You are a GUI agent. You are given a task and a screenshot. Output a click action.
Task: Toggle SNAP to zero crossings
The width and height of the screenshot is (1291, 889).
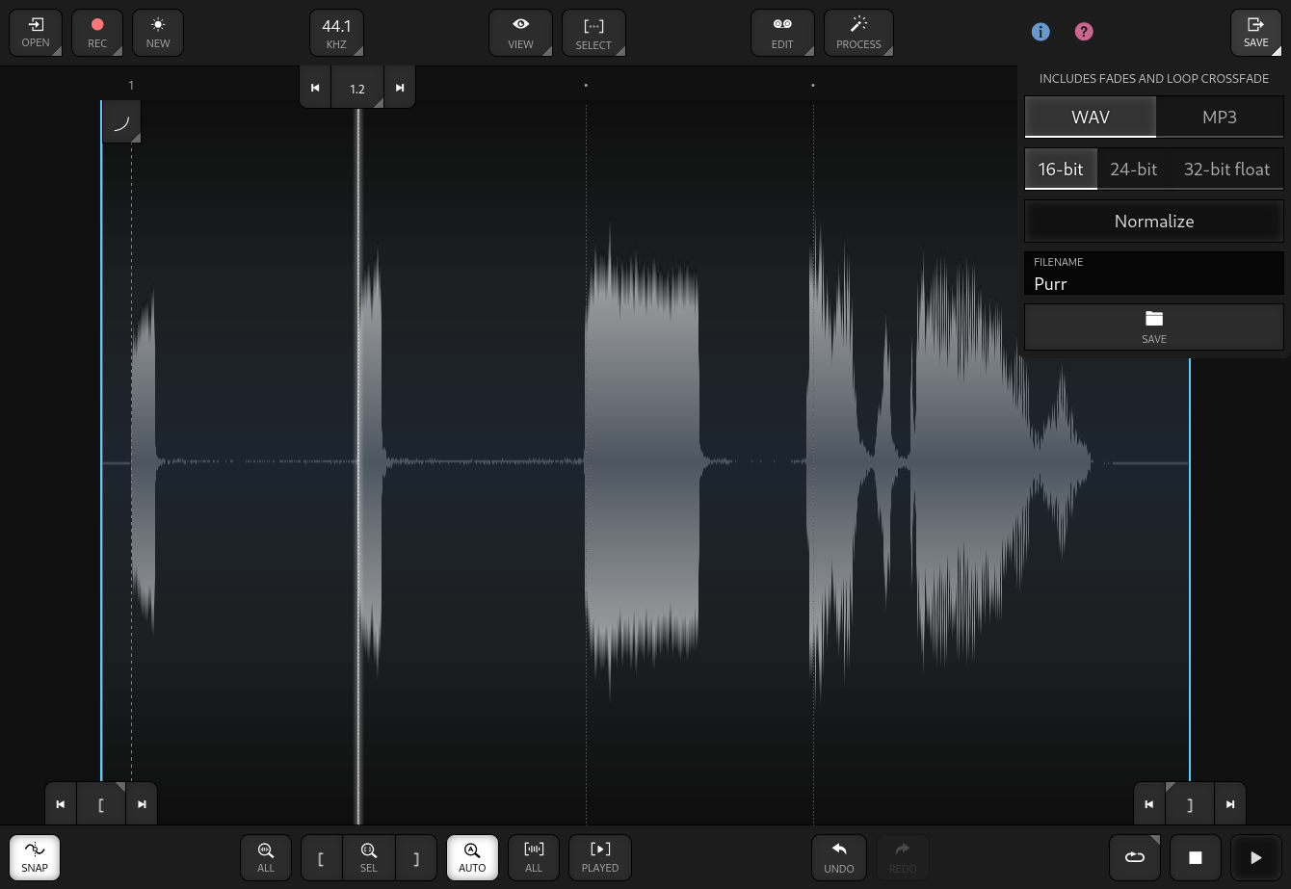click(35, 857)
